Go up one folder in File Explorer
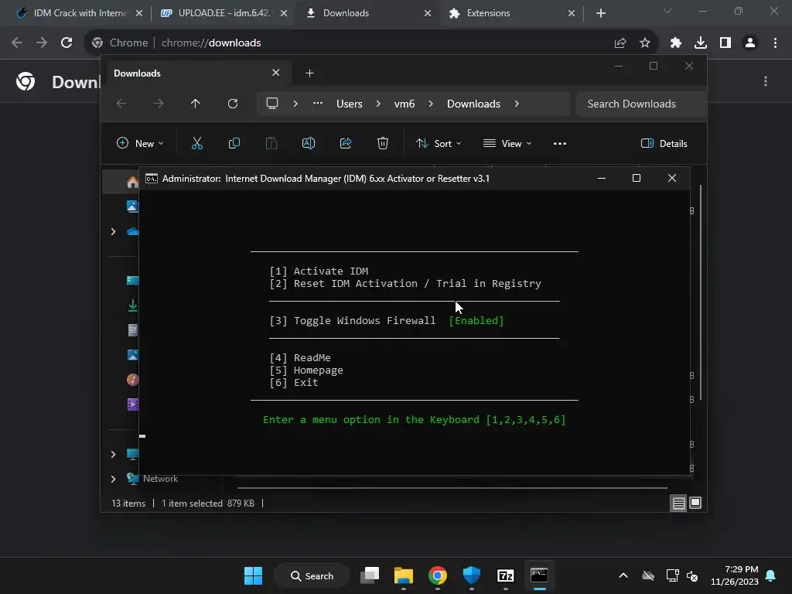This screenshot has height=594, width=792. (x=196, y=104)
